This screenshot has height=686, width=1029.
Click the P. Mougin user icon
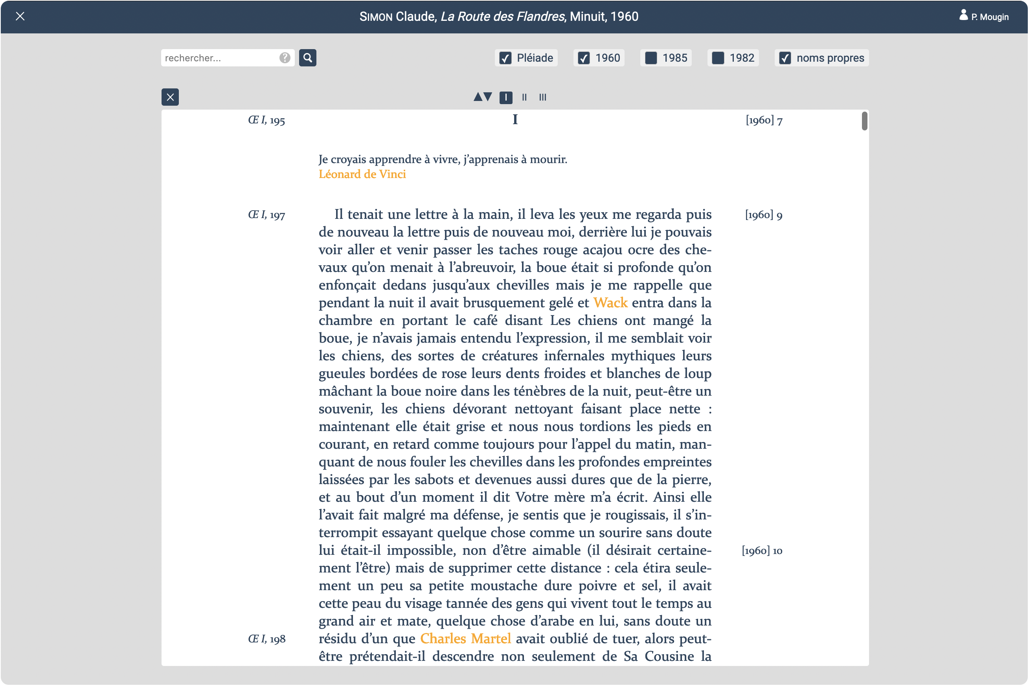(963, 15)
